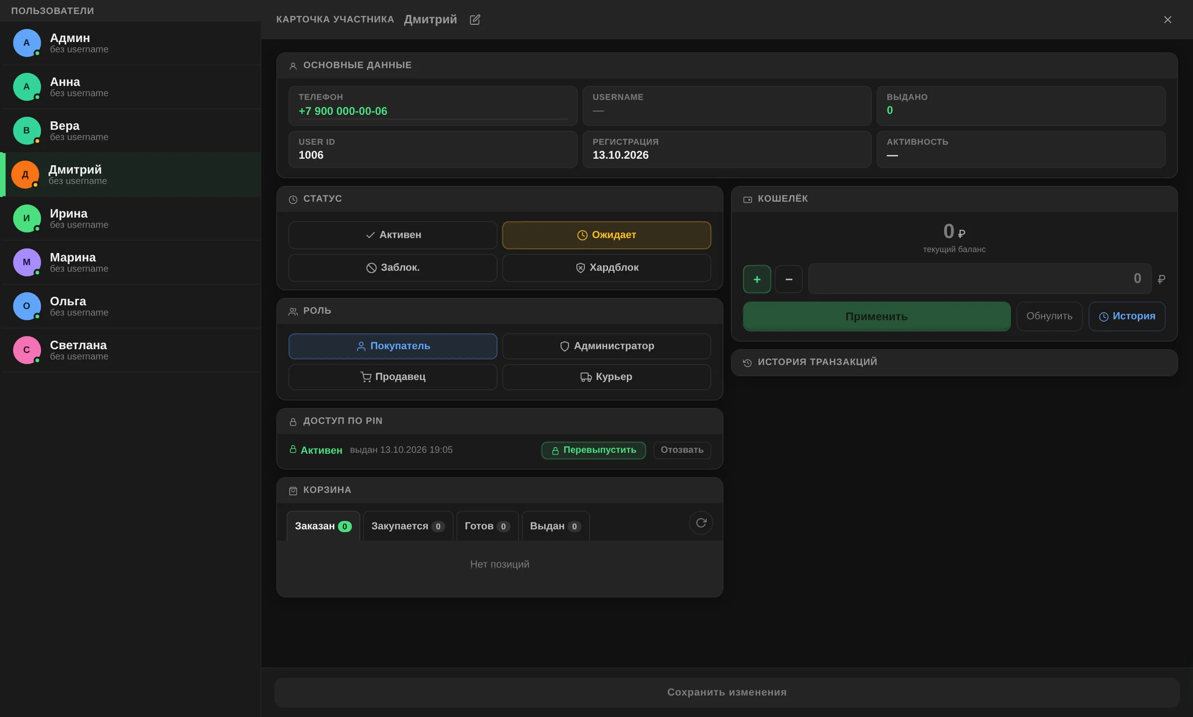Click Светлана's pink avatar
The width and height of the screenshot is (1193, 717).
pyautogui.click(x=27, y=350)
